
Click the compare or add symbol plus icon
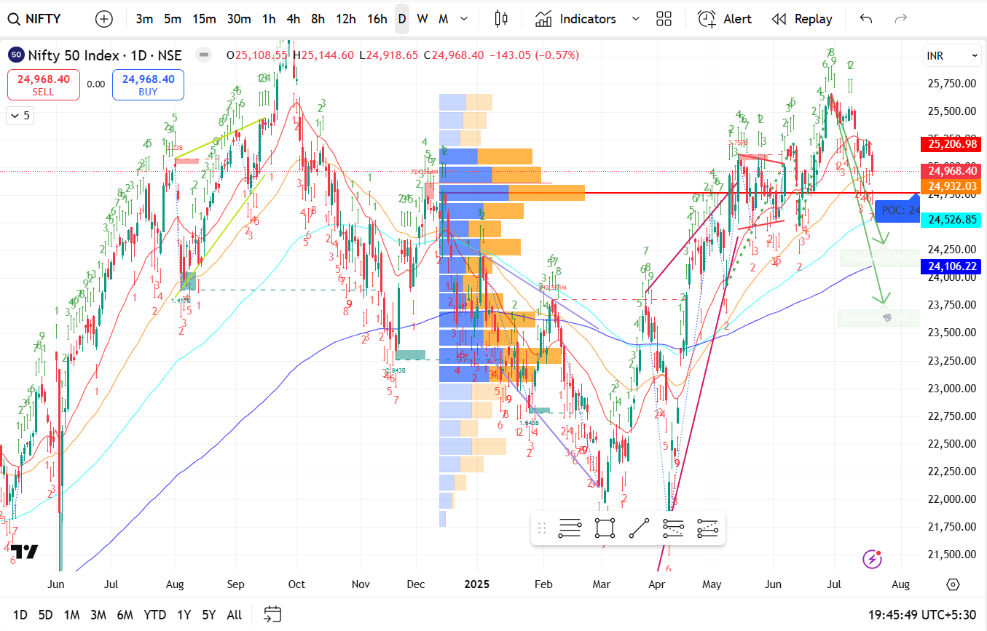104,19
